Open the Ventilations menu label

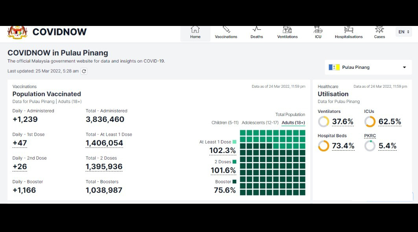(287, 37)
